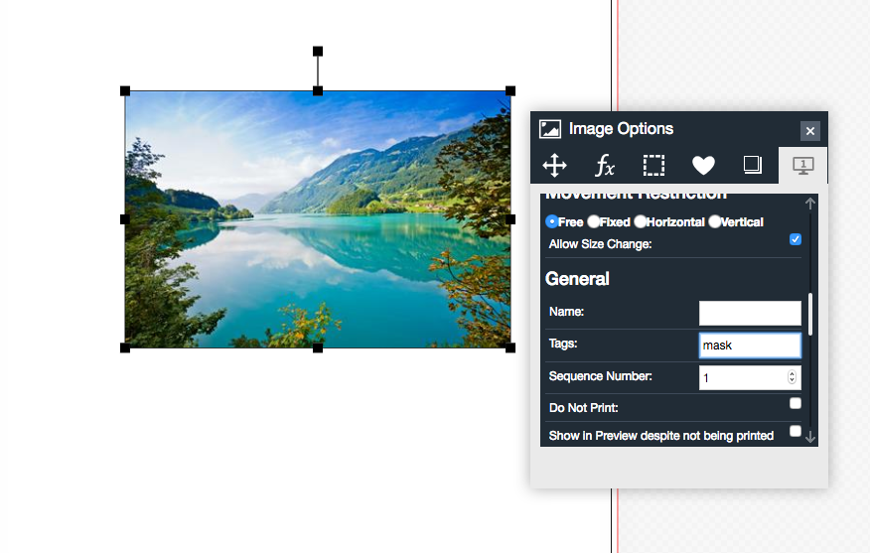The height and width of the screenshot is (553, 870).
Task: Open the move/position tab icon
Action: tap(554, 165)
